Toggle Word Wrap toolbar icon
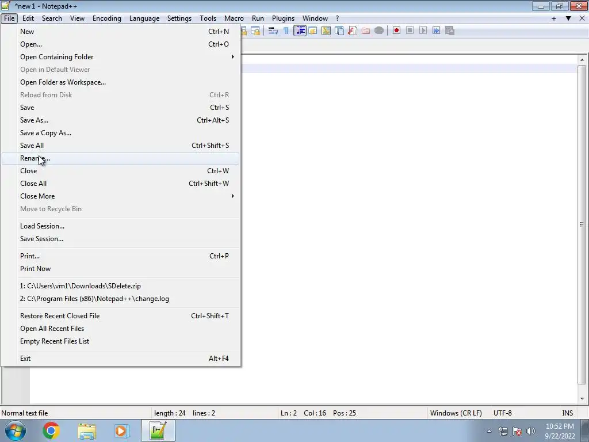The image size is (589, 442). [x=273, y=31]
